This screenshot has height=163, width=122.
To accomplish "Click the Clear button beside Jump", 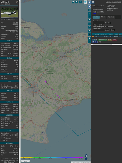I will coord(112,30).
